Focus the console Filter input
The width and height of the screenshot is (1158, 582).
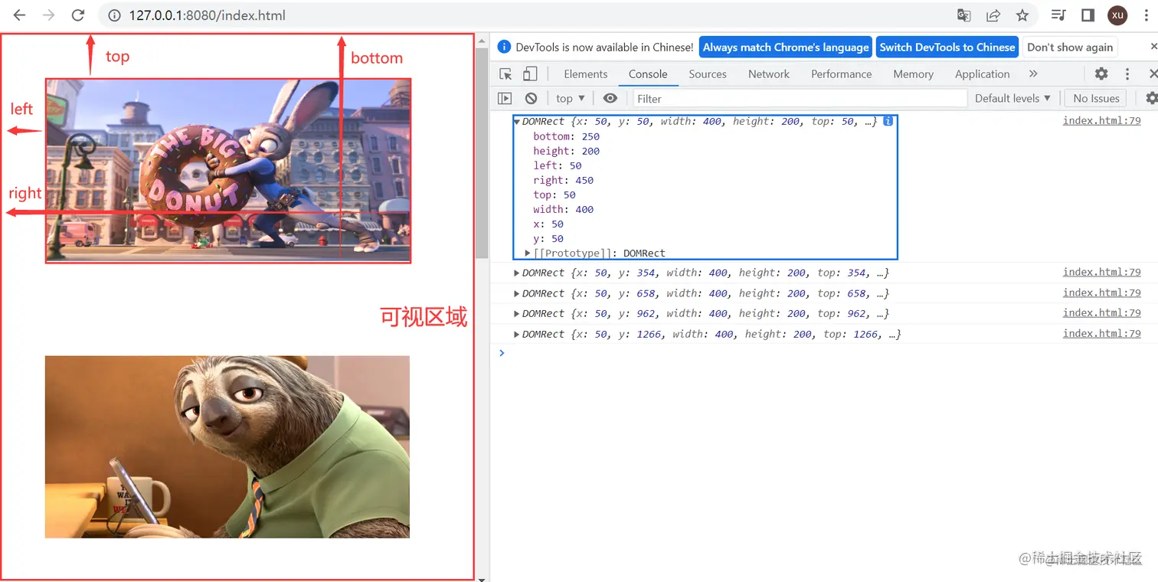tap(800, 98)
